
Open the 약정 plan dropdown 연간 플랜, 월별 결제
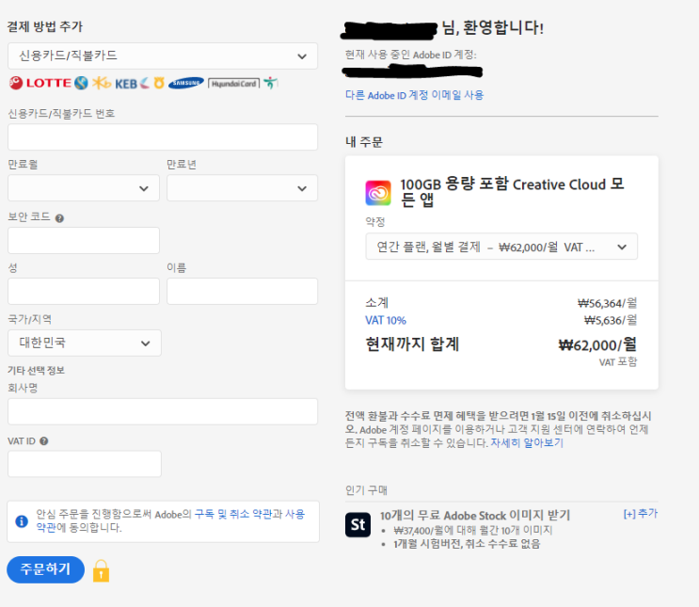click(501, 247)
